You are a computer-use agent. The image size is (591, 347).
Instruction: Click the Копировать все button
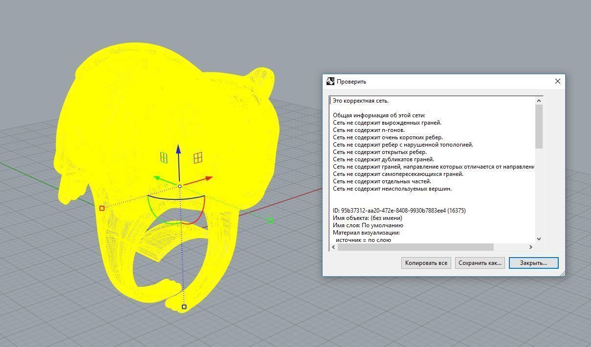pos(426,263)
